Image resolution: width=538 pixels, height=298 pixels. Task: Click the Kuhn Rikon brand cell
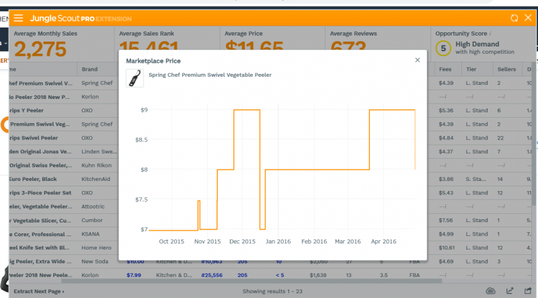[x=96, y=165]
